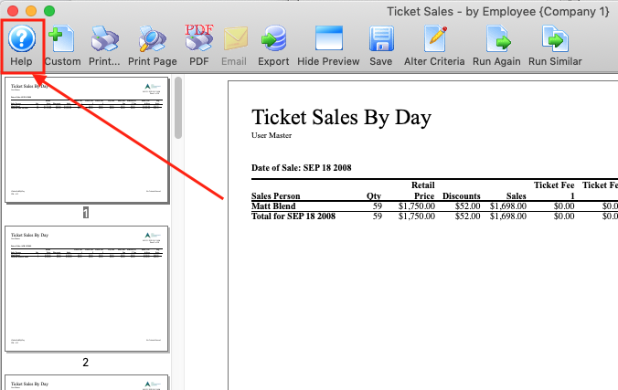
Task: Save report with the floppy Save icon
Action: [381, 38]
